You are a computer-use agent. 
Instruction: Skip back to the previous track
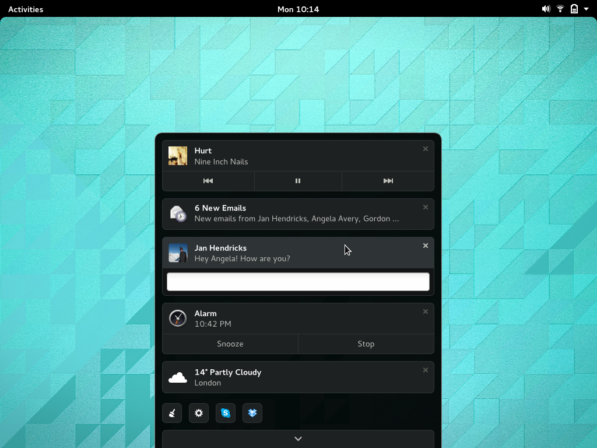tap(208, 181)
